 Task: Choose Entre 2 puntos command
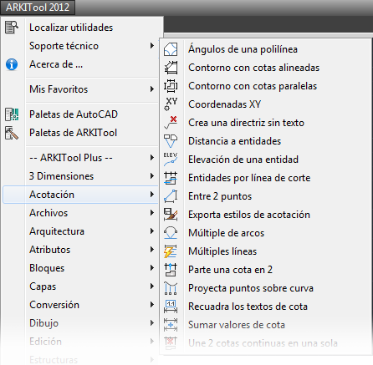tap(220, 196)
